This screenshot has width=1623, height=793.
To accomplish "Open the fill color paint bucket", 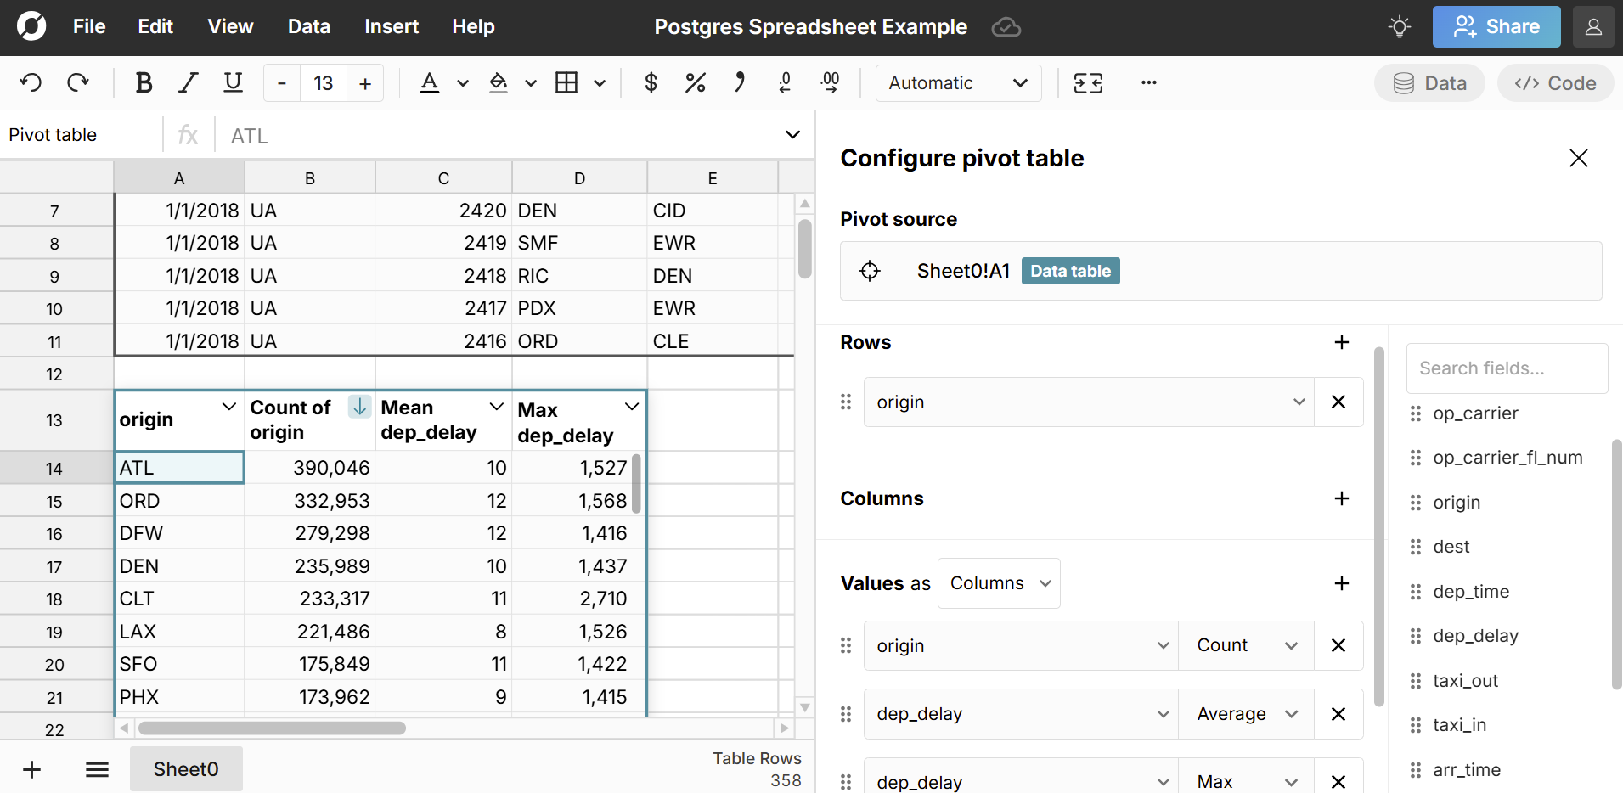I will click(499, 82).
